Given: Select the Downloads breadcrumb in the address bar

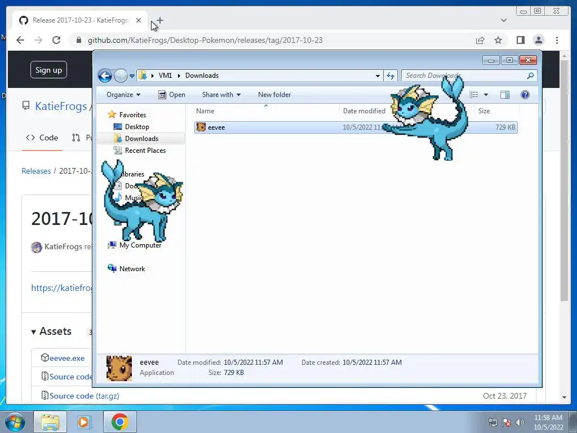Looking at the screenshot, I should click(202, 76).
